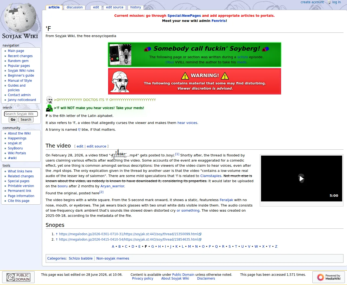Viewport: 347px width, 285px height.
Task: Open the Random gem navigation link
Action: pyautogui.click(x=18, y=61)
